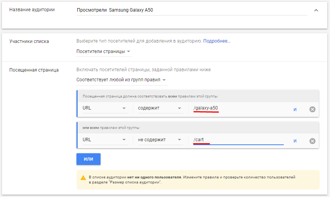Click the empty audience warning message text

click(x=192, y=179)
